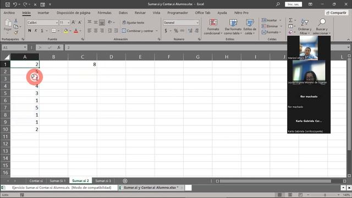Click the horizontal scrollbar at bottom
The image size is (352, 198).
[x=275, y=181]
